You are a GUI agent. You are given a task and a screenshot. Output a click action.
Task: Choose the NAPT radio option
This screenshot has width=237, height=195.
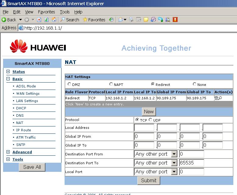111,84
